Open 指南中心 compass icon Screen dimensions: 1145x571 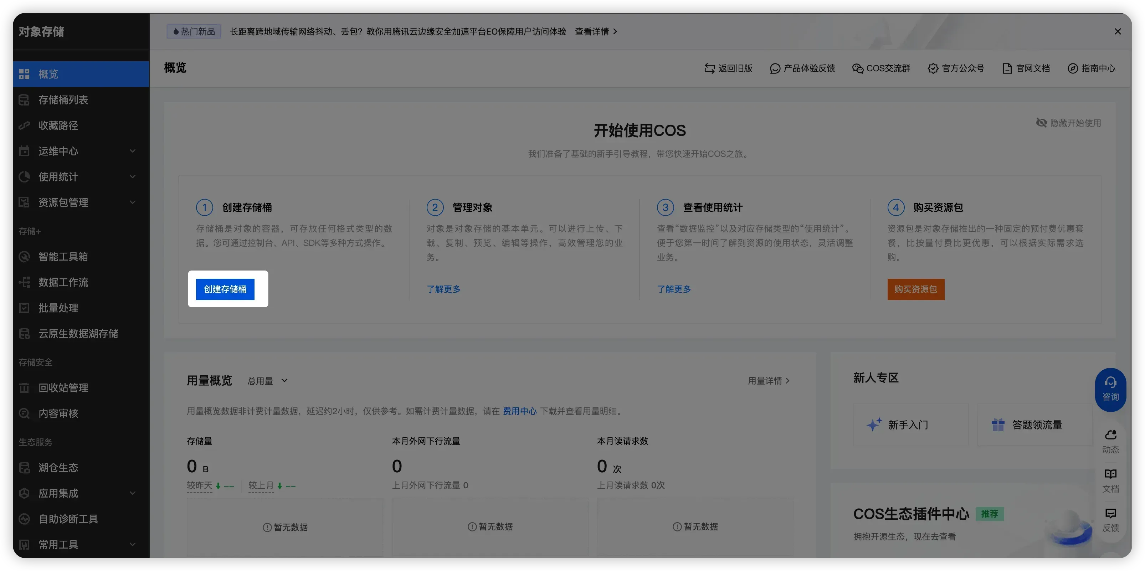coord(1073,68)
